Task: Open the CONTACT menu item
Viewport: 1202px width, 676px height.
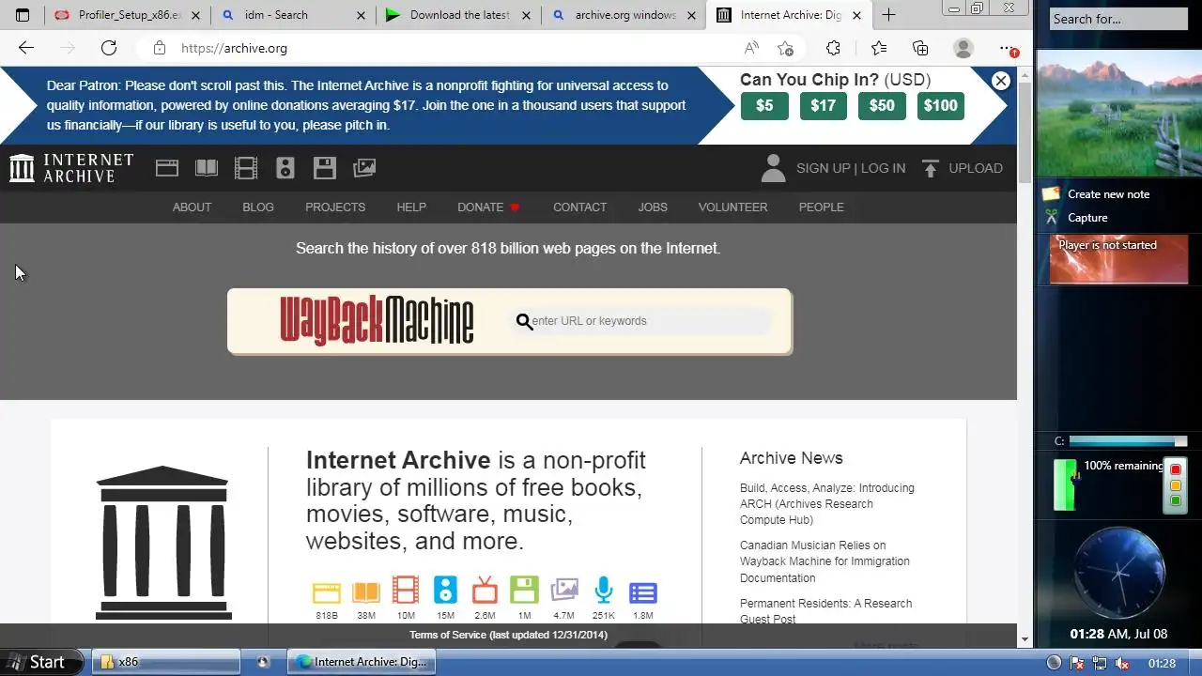Action: (x=579, y=207)
